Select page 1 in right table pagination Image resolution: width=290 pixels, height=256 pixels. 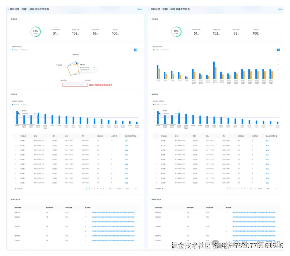229,189
